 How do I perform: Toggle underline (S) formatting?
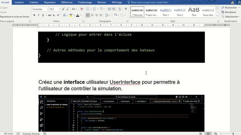pyautogui.click(x=43, y=15)
